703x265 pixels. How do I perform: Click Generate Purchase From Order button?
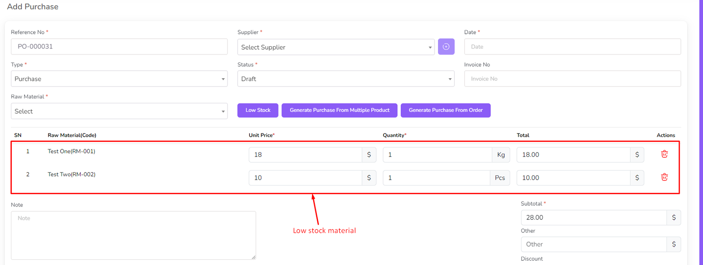point(446,110)
